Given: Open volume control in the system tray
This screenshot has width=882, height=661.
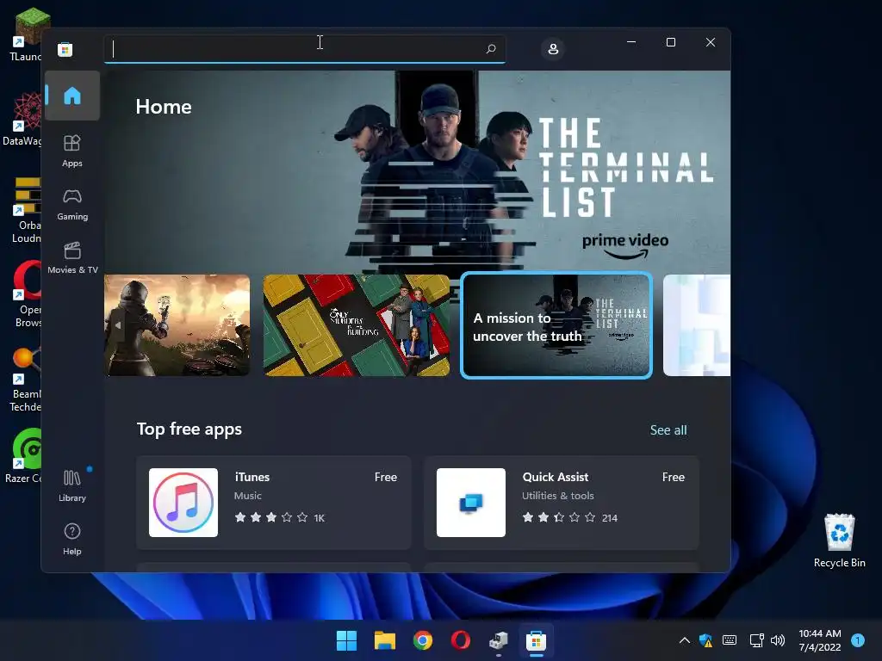Looking at the screenshot, I should 778,640.
